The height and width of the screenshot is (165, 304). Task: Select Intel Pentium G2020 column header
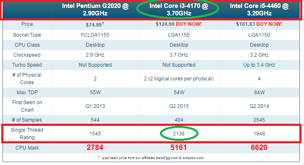(x=95, y=10)
